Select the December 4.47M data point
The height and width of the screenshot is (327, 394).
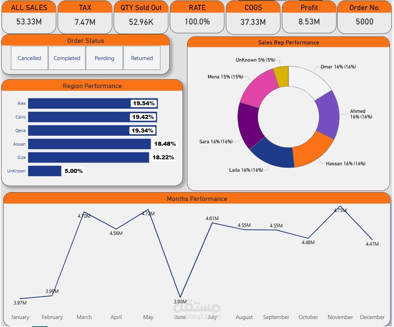(x=372, y=240)
